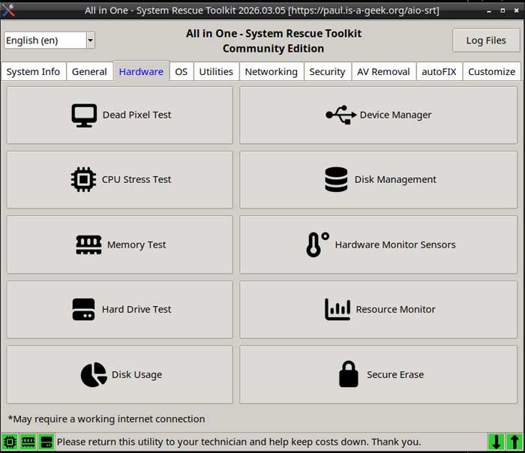Screen dimensions: 525x453
Task: Click the green up arrow in status bar
Action: coord(514,442)
